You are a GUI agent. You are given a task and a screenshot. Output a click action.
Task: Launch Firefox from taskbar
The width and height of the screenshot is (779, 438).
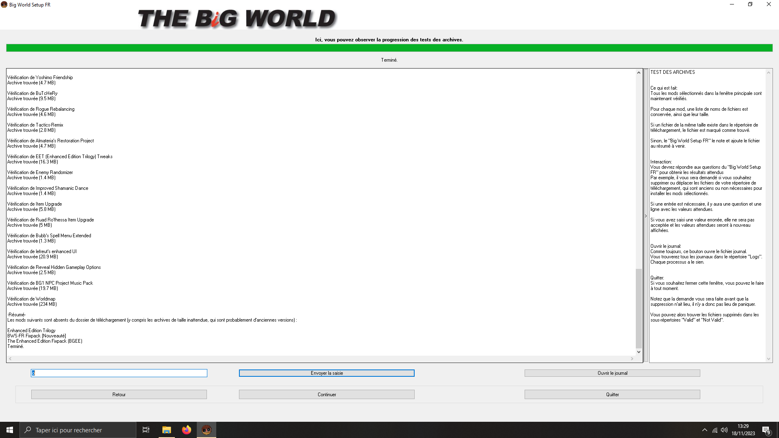(186, 430)
